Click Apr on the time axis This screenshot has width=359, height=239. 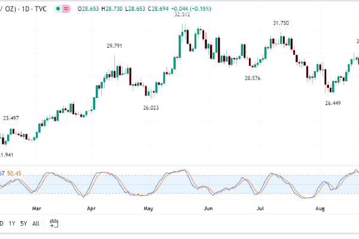(92, 209)
